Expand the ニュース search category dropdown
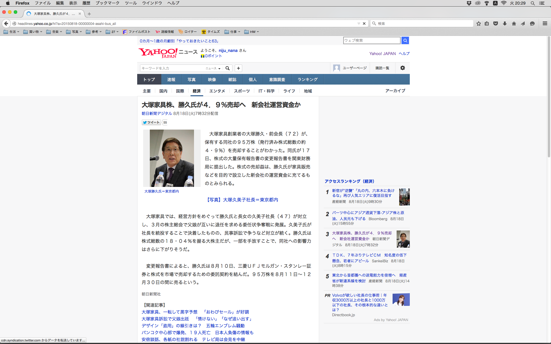 click(213, 68)
